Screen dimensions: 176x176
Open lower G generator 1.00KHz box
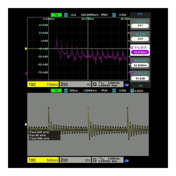[108, 160]
